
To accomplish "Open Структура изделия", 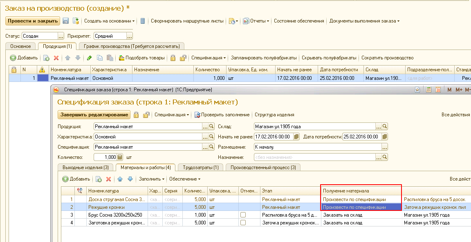I will 274,115.
